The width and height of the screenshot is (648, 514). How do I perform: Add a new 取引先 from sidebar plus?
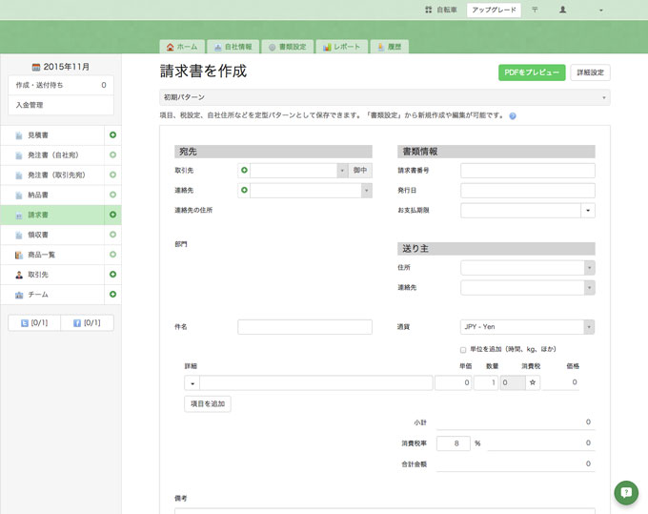(x=112, y=274)
